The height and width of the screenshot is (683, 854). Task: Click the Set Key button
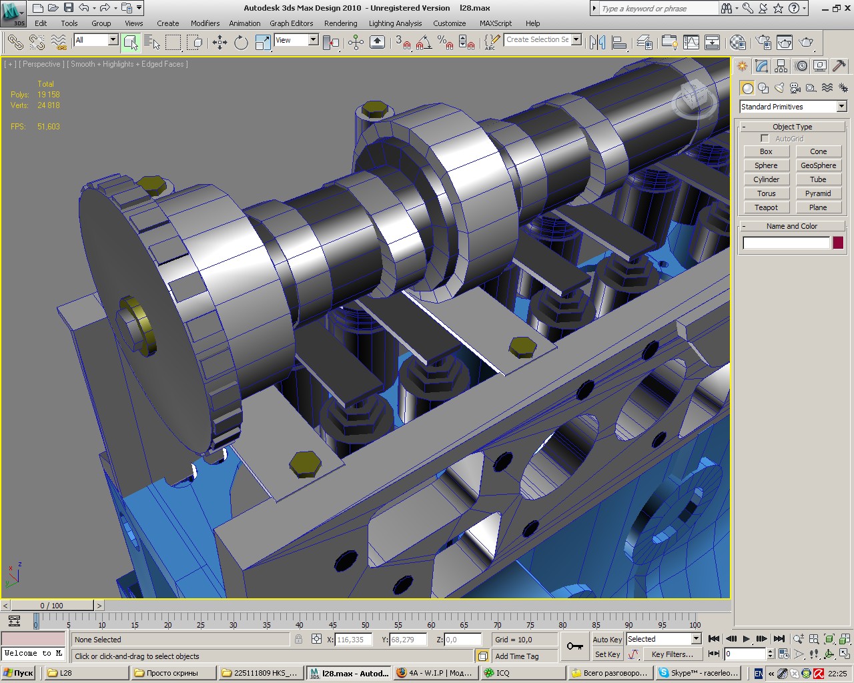(608, 654)
